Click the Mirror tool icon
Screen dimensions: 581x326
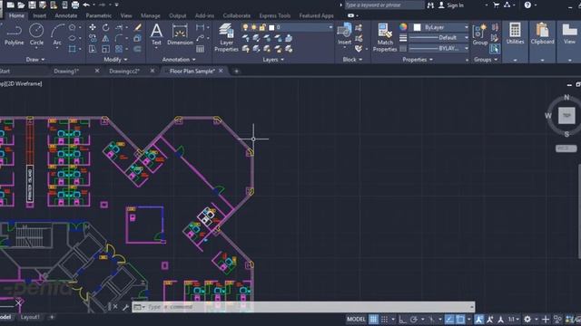pos(105,38)
